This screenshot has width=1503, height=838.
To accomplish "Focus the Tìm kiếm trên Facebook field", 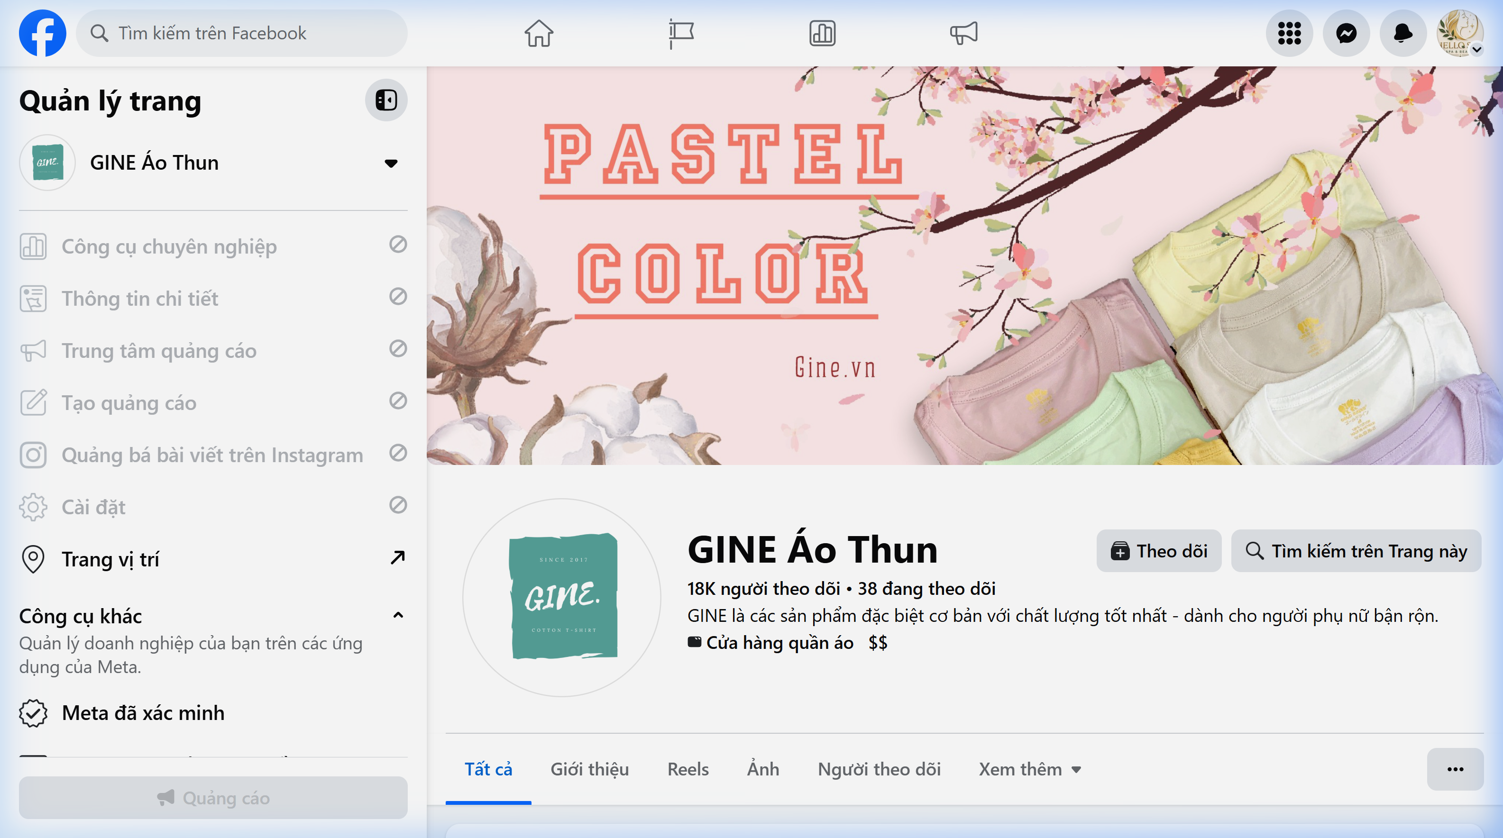I will [242, 33].
